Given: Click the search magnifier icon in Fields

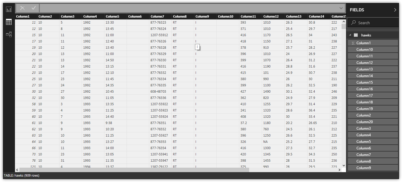Looking at the screenshot, I should (354, 23).
